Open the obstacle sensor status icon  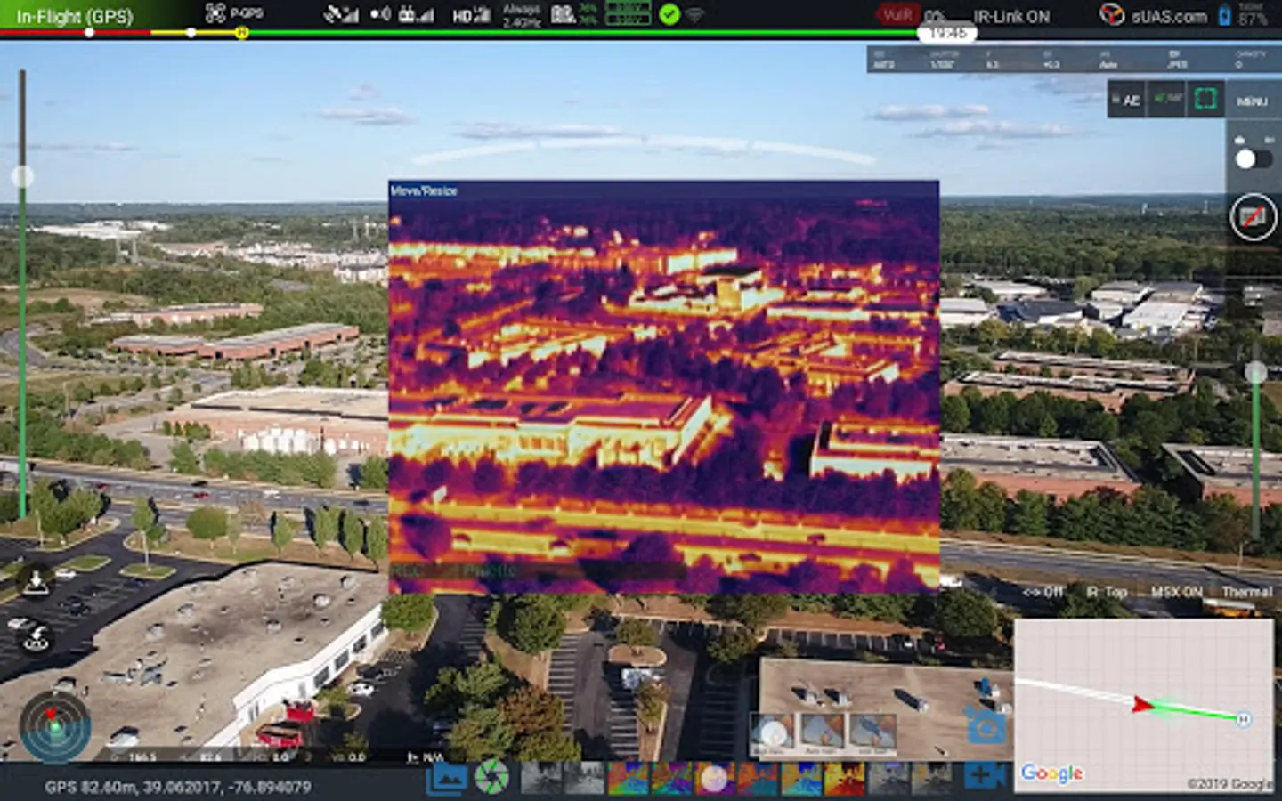tap(380, 14)
